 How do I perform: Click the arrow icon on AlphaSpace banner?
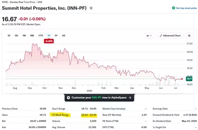click(x=130, y=98)
